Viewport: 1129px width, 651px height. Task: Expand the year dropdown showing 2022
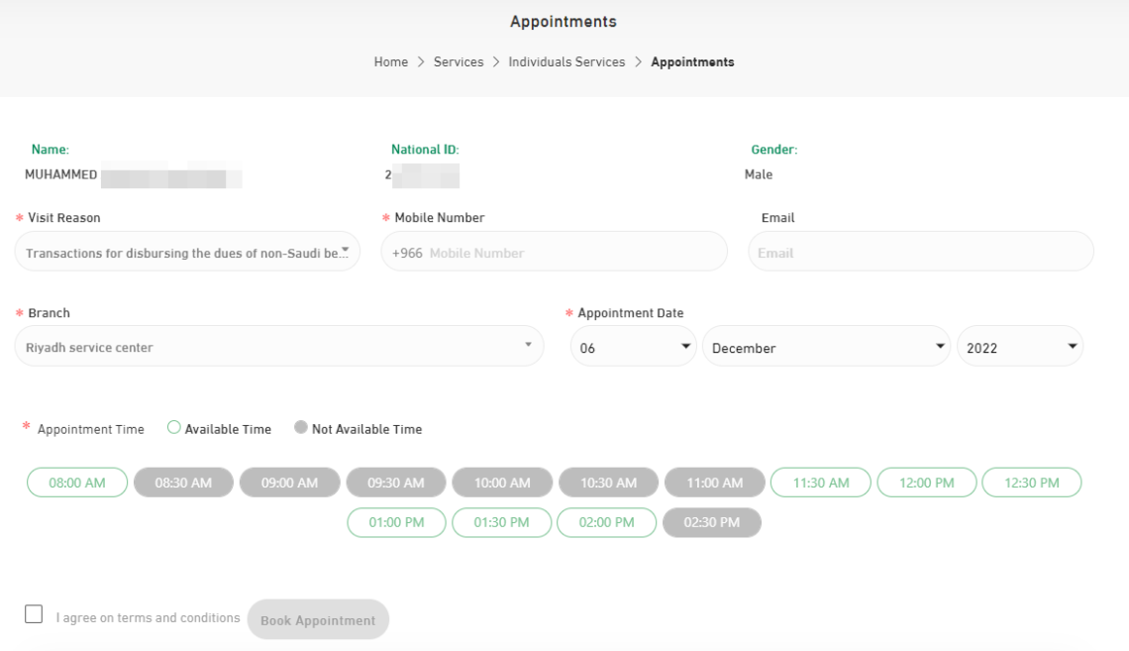point(1020,346)
